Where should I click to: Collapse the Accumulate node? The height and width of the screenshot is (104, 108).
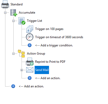coord(5,13)
